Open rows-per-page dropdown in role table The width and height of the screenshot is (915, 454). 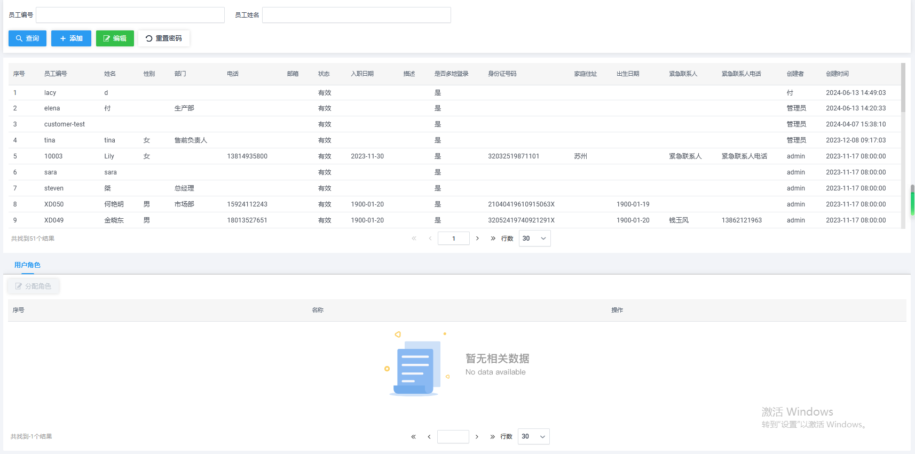pos(533,436)
